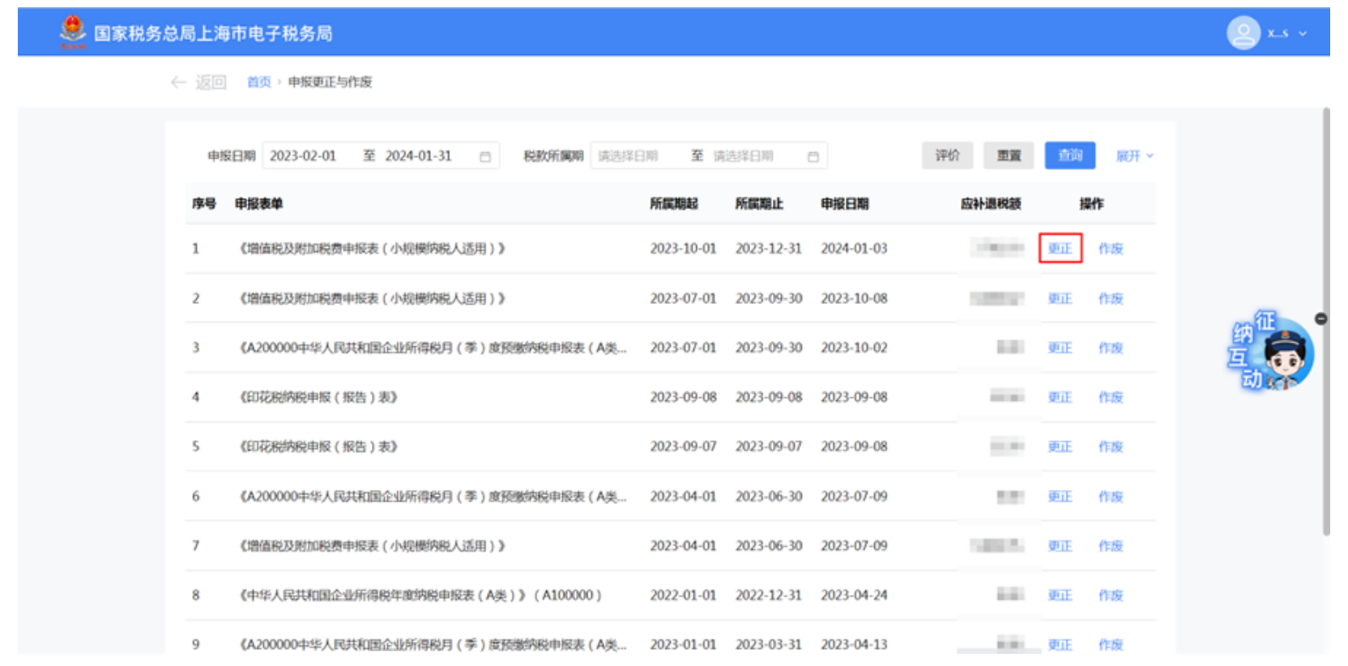Screen dimensions: 1348x666
Task: Click the vertical page scrollbar
Action: tap(1326, 322)
